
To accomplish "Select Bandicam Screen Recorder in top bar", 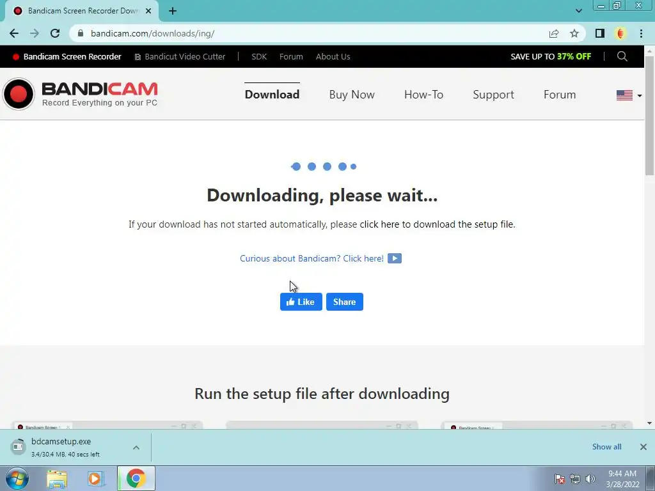I will [67, 56].
